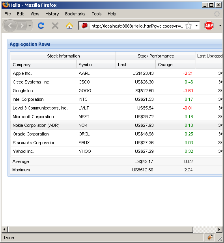Image resolution: width=224 pixels, height=243 pixels.
Task: Click the MSFT symbol cell
Action: pos(96,117)
